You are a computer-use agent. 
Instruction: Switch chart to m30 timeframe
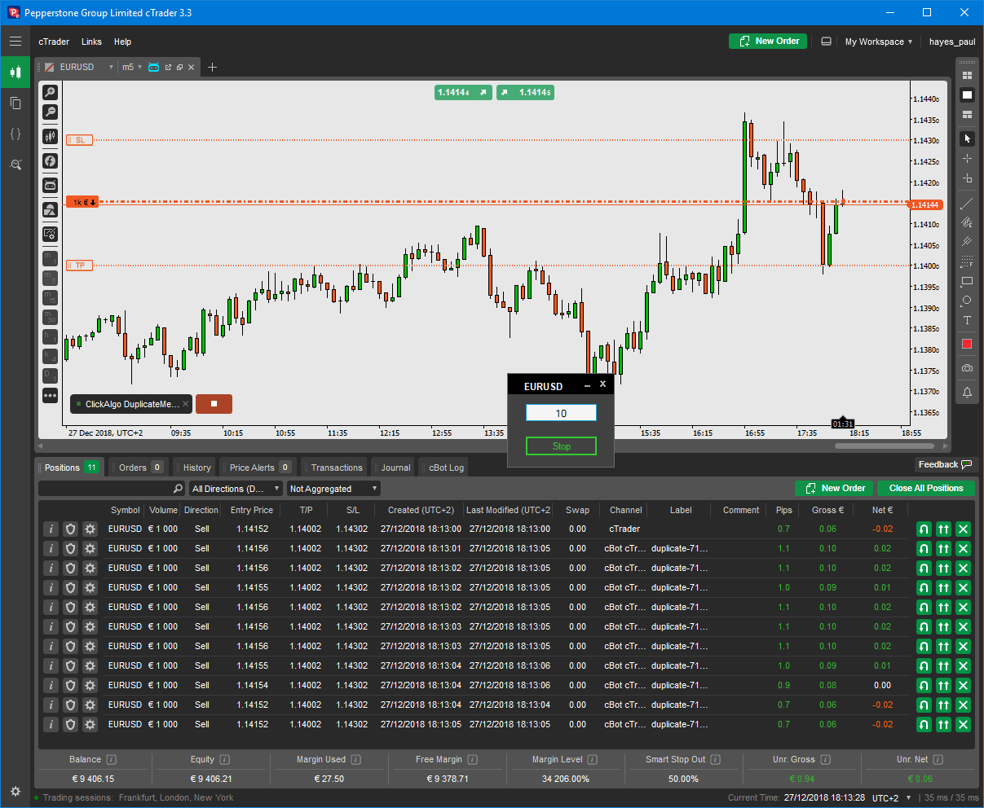tap(50, 318)
